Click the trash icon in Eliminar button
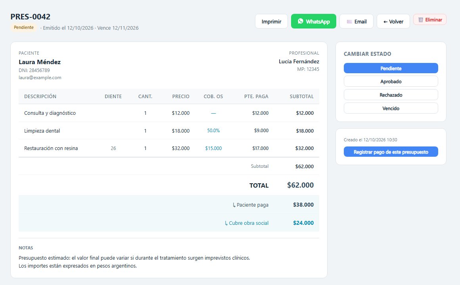 pos(421,20)
